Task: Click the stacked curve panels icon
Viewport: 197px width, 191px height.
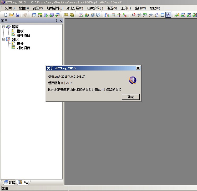Action: point(107,15)
